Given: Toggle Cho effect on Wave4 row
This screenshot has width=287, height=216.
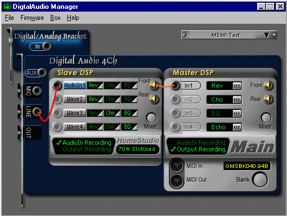Looking at the screenshot, I should [112, 127].
